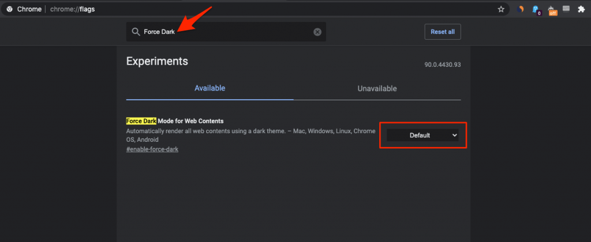The image size is (591, 242).
Task: Click the extension icon showing 'off' badge
Action: (552, 10)
